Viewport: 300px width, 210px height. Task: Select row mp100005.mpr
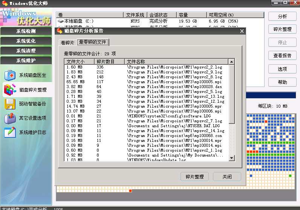coord(146,106)
